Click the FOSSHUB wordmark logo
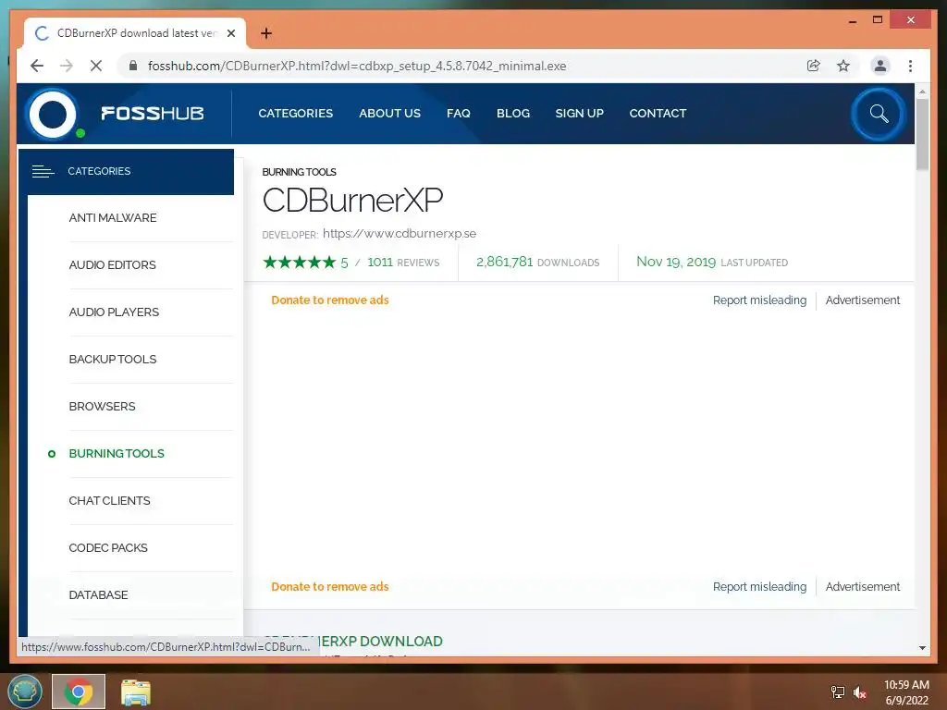947x710 pixels. pos(153,114)
